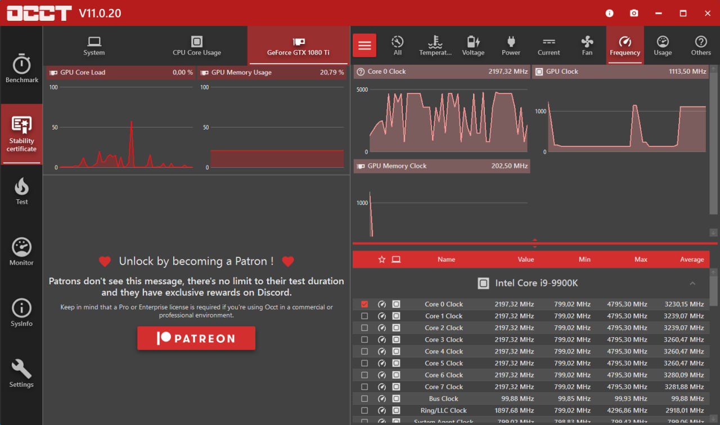Screen dimensions: 720x425
Task: Go to the Monitor gauge section
Action: coord(21,252)
